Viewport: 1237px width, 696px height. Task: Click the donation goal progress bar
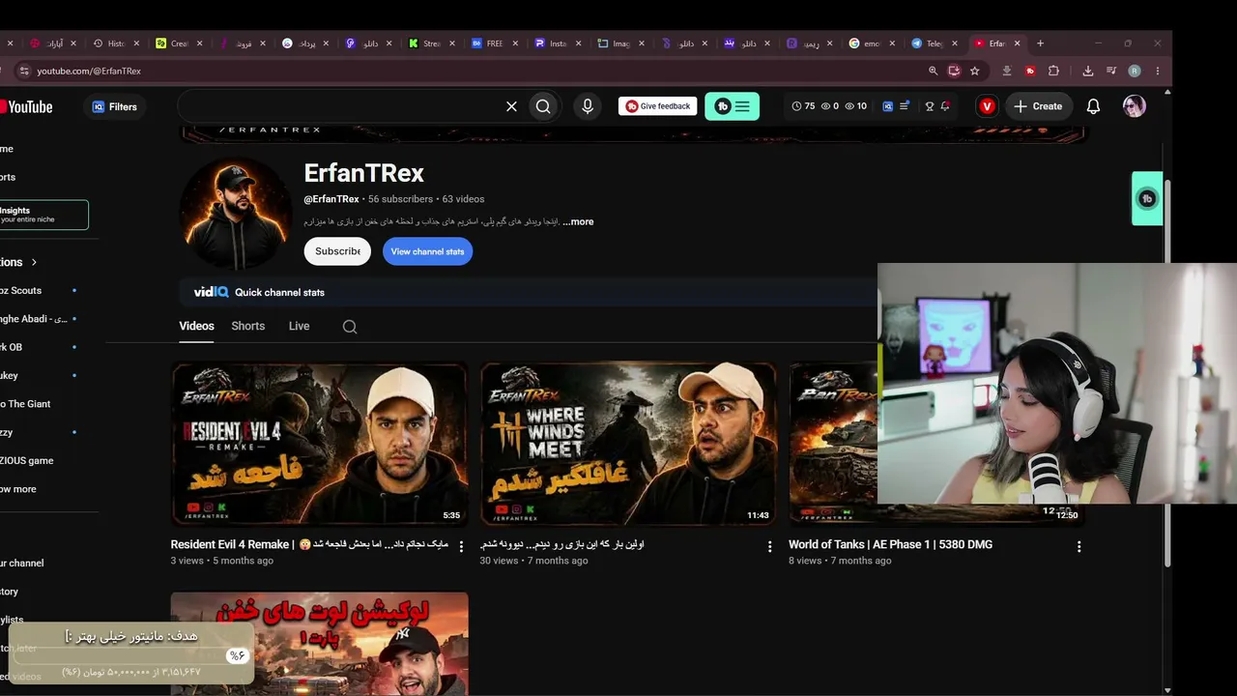click(129, 655)
